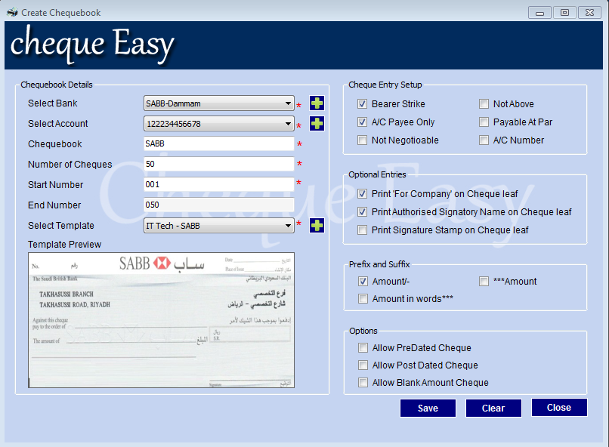Add a new bank using the plus icon
The image size is (609, 447).
click(317, 103)
